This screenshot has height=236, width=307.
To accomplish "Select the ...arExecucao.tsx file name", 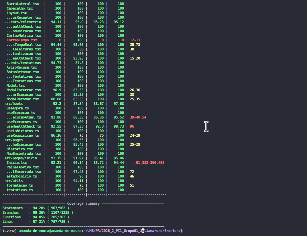I will tap(24, 95).
